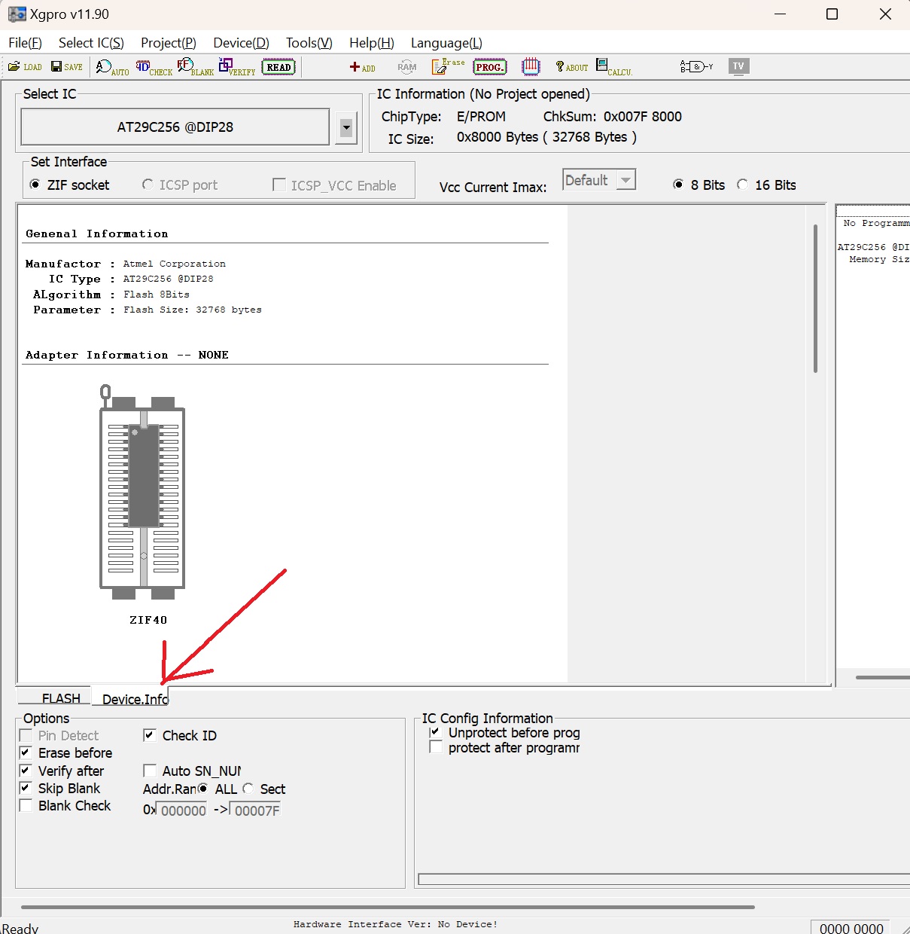Click the AT29C256 @DIP28 chip button
Screen dimensions: 910x934
[175, 127]
